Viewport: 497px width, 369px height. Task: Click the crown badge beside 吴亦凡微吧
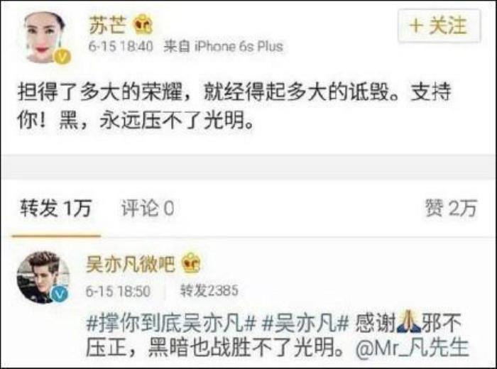click(x=191, y=263)
